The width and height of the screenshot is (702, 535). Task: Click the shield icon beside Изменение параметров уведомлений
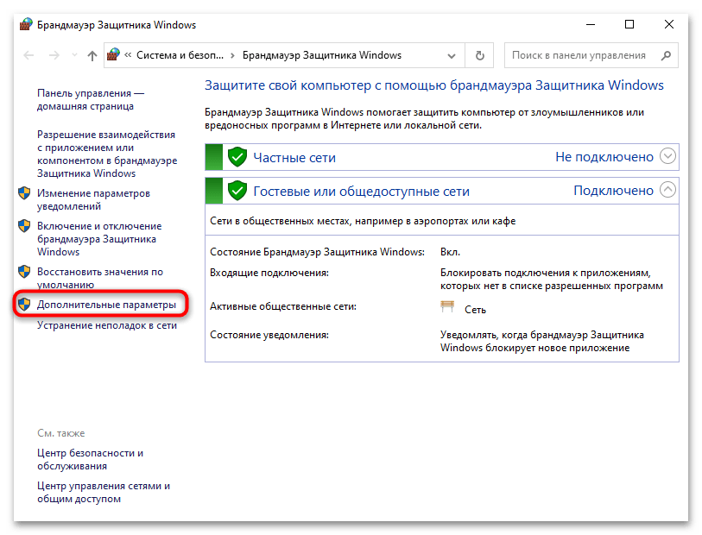coord(24,193)
